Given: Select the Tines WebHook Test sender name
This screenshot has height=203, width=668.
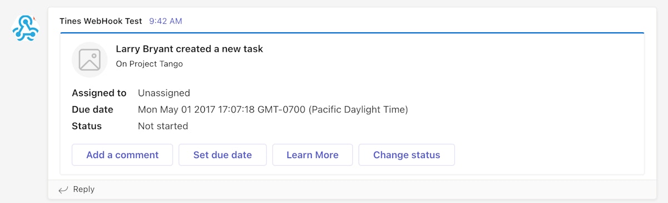Looking at the screenshot, I should pyautogui.click(x=101, y=21).
